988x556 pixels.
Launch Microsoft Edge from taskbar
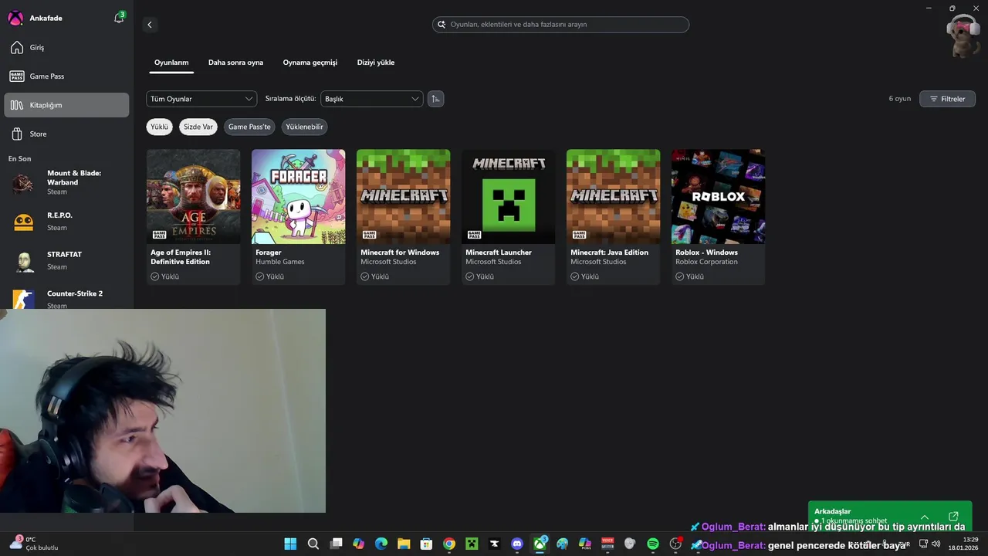coord(381,544)
